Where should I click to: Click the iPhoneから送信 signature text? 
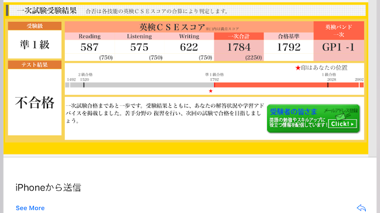pos(48,188)
